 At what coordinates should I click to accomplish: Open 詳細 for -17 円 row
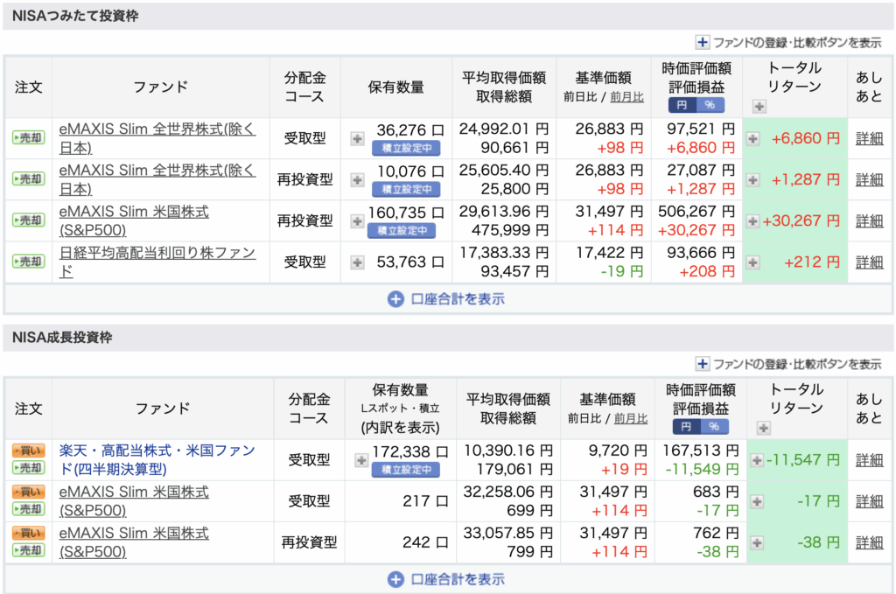pos(869,501)
